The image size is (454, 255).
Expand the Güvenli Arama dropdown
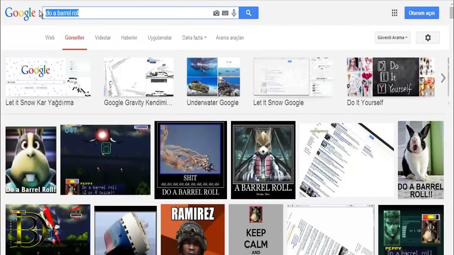392,38
